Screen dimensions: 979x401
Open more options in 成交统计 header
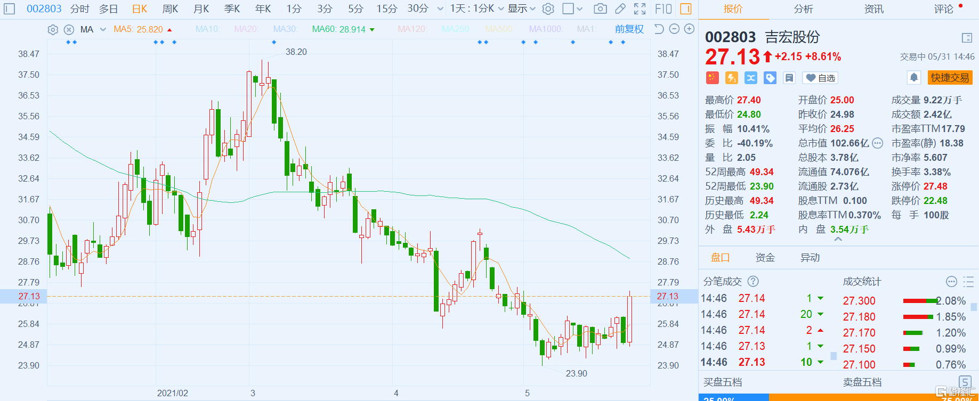coord(951,281)
